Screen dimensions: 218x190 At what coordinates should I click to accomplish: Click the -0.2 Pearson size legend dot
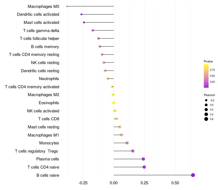pyautogui.click(x=206, y=100)
